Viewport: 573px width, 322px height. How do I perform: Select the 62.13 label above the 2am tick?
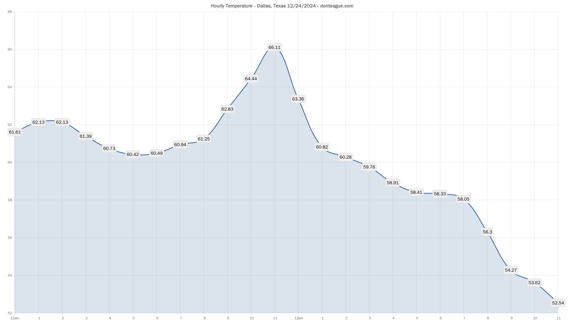[62, 122]
